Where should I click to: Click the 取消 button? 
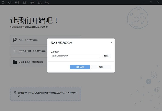coord(101,67)
